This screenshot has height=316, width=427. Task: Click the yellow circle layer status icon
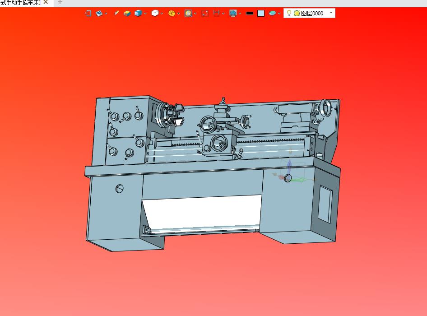click(x=297, y=13)
